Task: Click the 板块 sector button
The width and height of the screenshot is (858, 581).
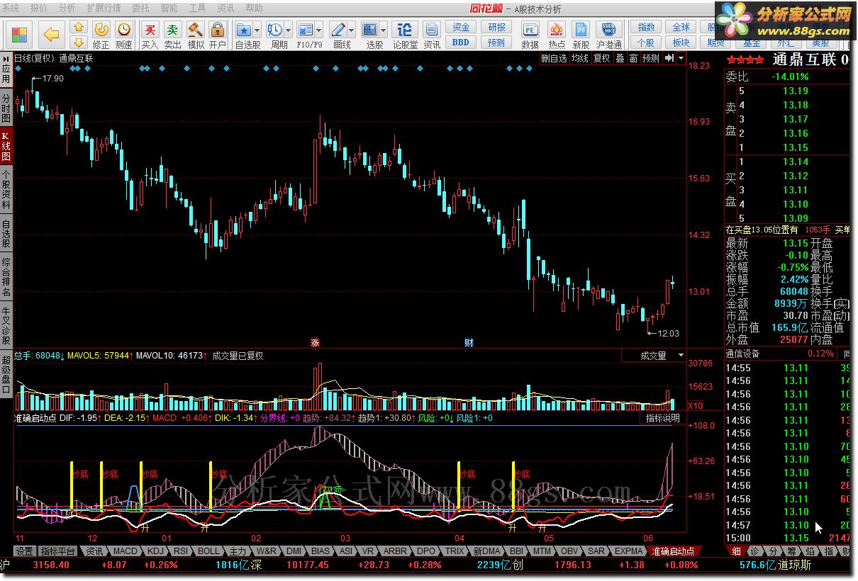Action: [681, 43]
